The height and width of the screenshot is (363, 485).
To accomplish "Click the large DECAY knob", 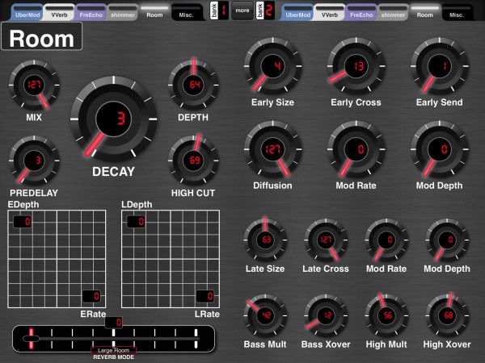I will click(113, 119).
